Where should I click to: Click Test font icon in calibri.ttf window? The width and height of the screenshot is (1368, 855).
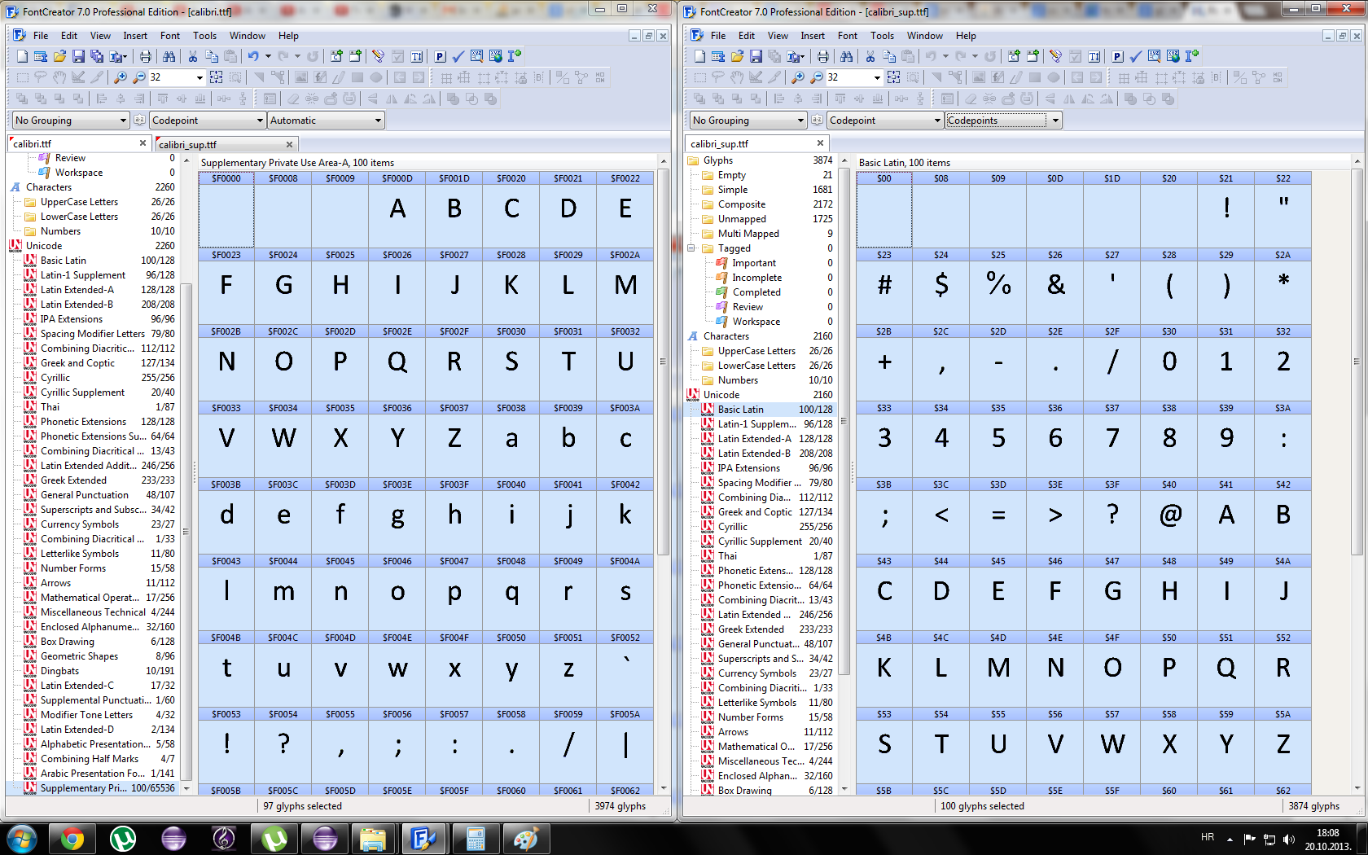pyautogui.click(x=476, y=56)
